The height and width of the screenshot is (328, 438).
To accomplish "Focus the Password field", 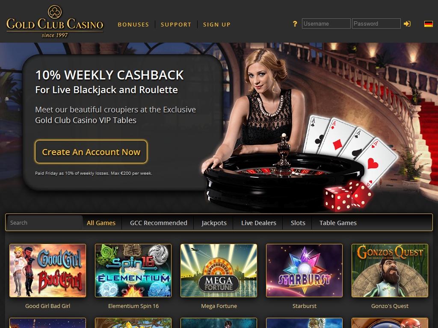I will click(376, 24).
